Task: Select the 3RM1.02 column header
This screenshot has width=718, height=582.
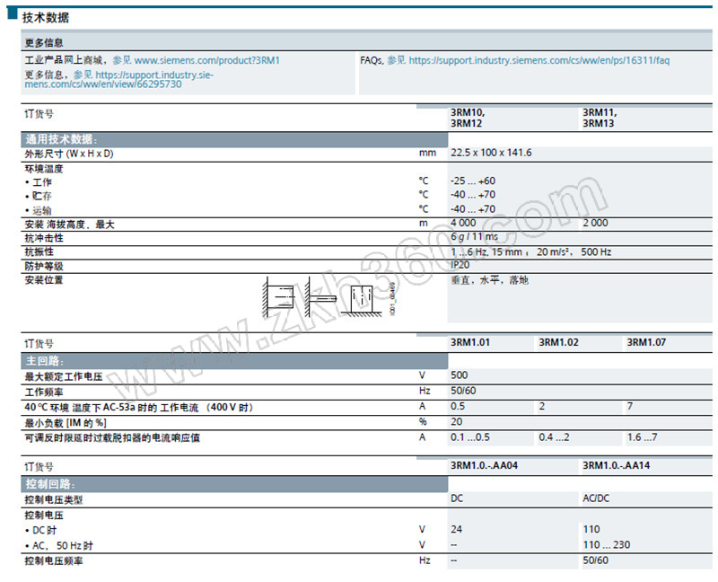Action: [558, 342]
